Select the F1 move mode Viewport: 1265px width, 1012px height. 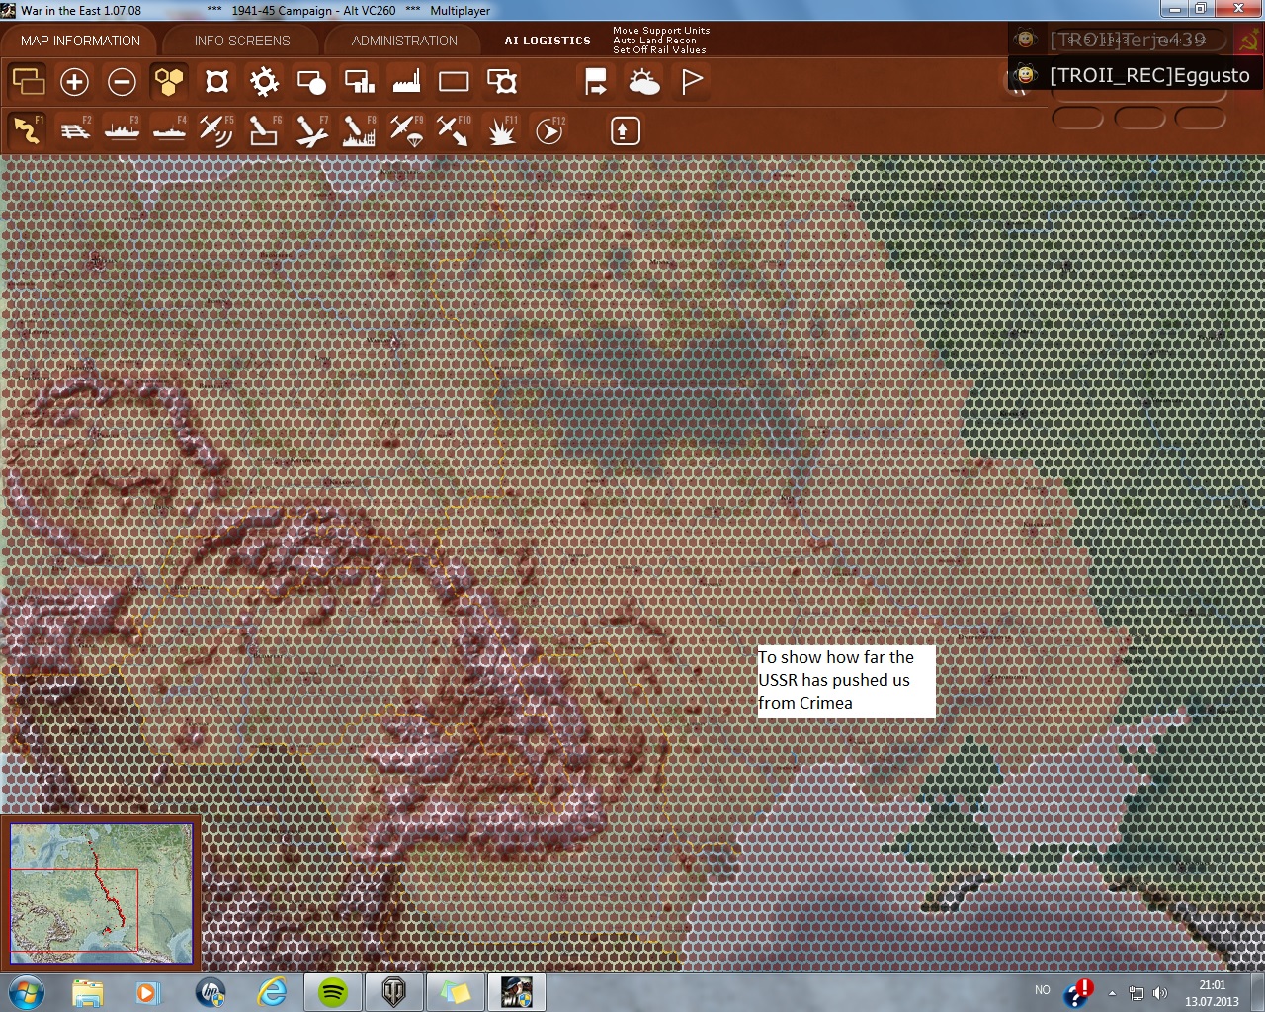click(x=28, y=130)
